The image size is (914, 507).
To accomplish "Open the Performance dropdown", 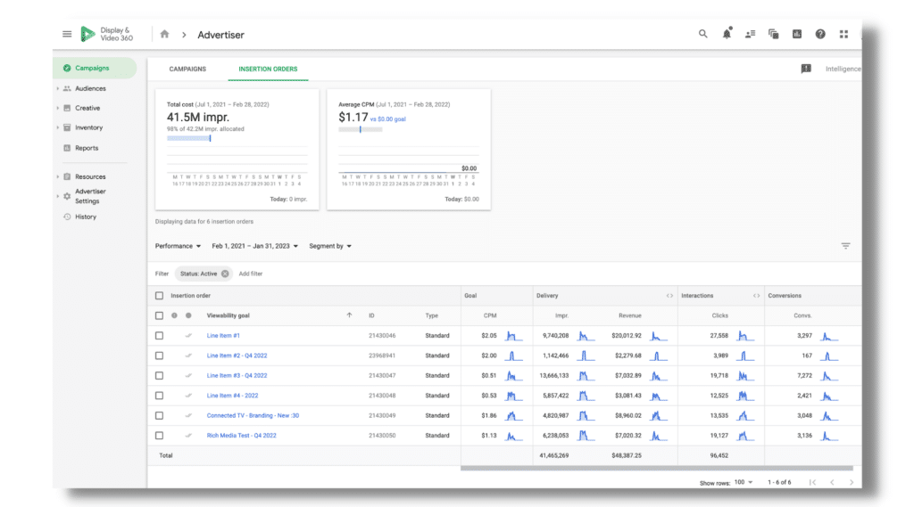I will pos(178,246).
